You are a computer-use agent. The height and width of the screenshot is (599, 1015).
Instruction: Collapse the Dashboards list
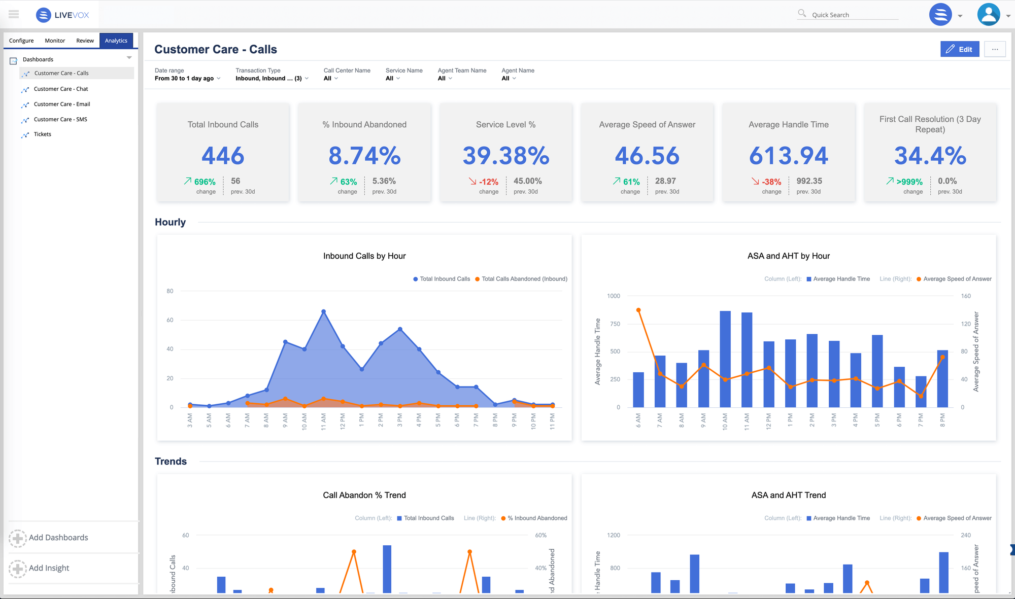[130, 57]
